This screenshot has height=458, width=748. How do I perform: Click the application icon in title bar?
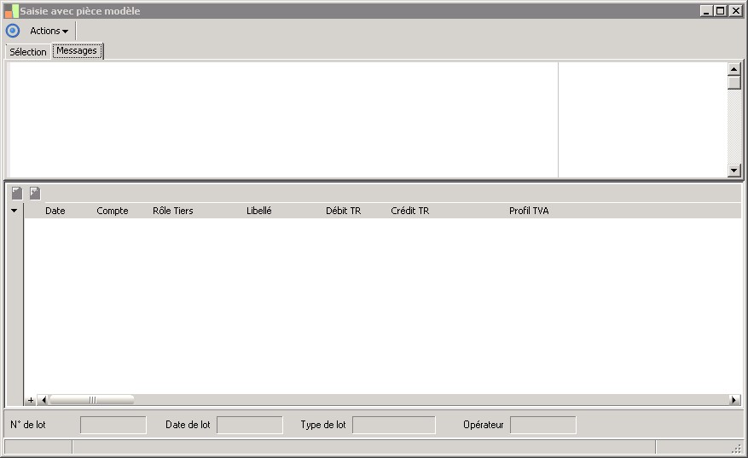tap(11, 11)
